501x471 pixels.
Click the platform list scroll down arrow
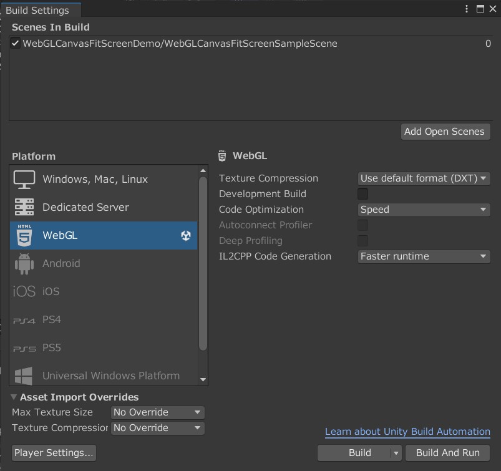tap(203, 380)
